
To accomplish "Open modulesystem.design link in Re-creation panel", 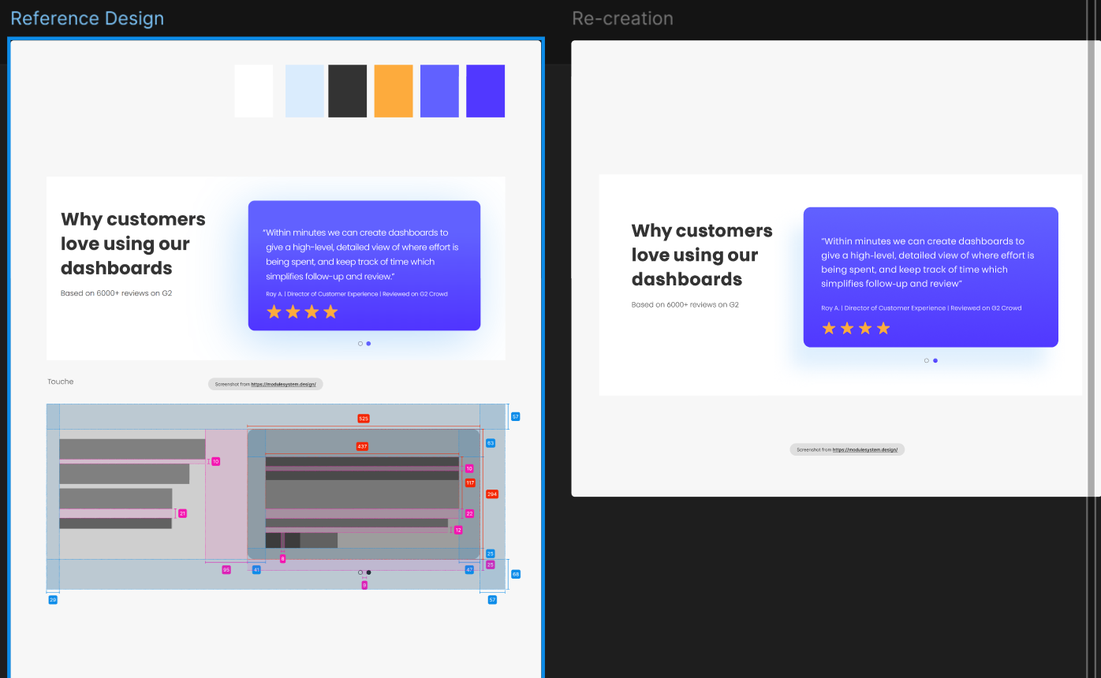I will 865,449.
